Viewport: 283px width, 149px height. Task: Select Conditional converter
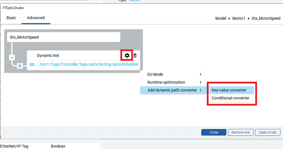pyautogui.click(x=231, y=98)
